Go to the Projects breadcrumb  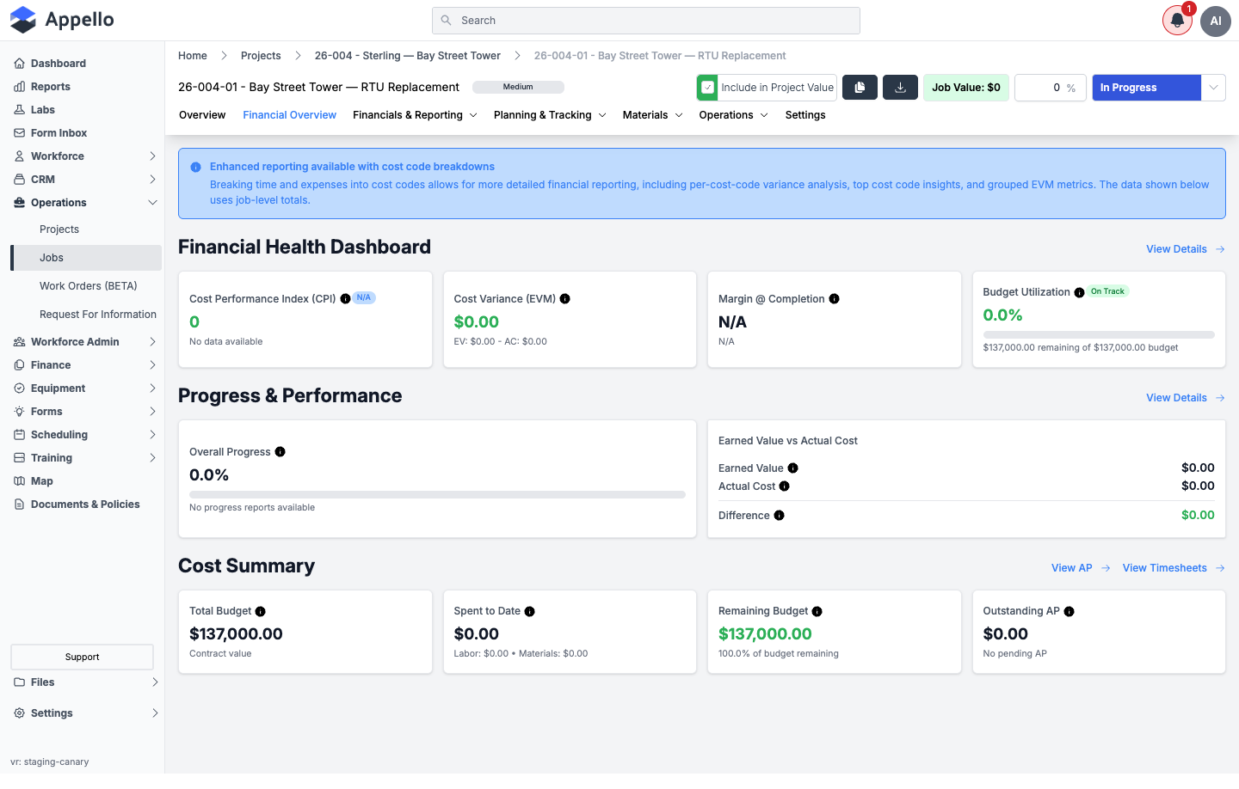tap(261, 56)
